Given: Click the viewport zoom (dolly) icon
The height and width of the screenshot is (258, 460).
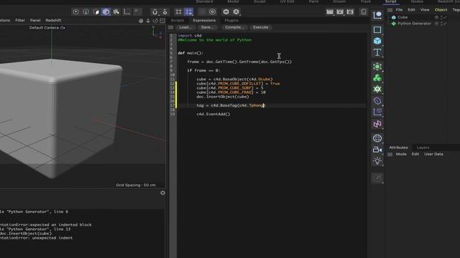Looking at the screenshot, I should (x=148, y=21).
